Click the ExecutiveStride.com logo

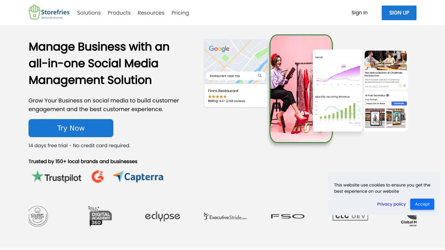(x=225, y=217)
